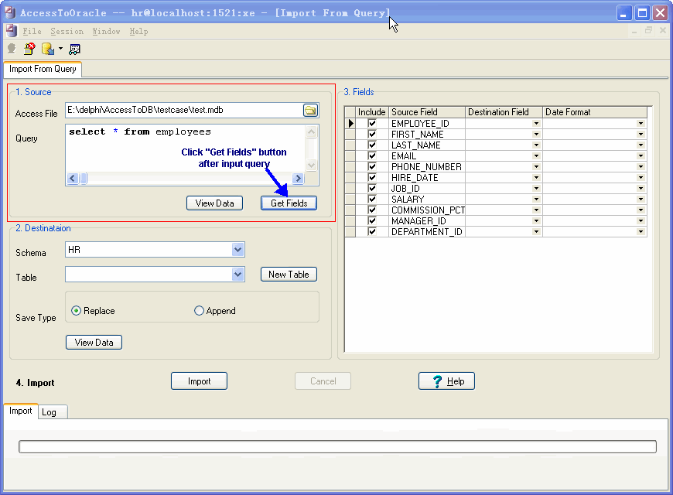Click the application icon in the title bar
673x495 pixels.
click(10, 12)
